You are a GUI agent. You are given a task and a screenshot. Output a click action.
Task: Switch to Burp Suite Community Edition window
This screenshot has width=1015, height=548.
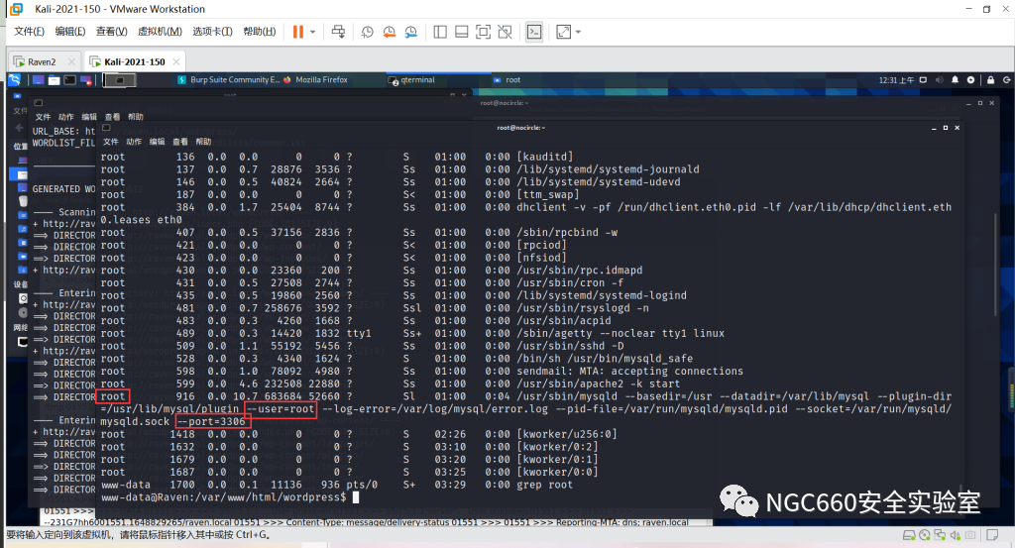click(x=228, y=80)
